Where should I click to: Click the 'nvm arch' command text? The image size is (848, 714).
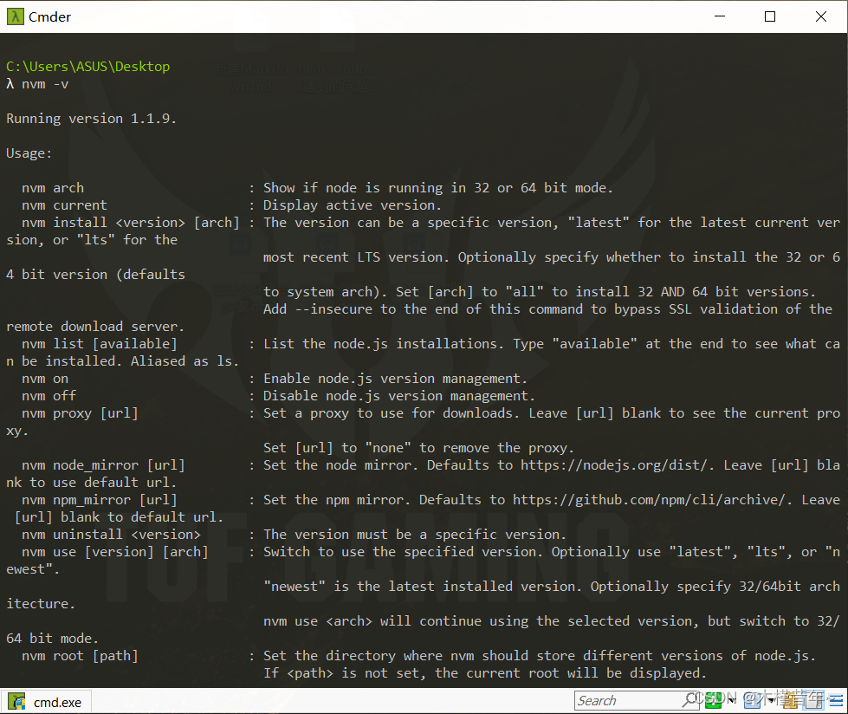coord(53,188)
